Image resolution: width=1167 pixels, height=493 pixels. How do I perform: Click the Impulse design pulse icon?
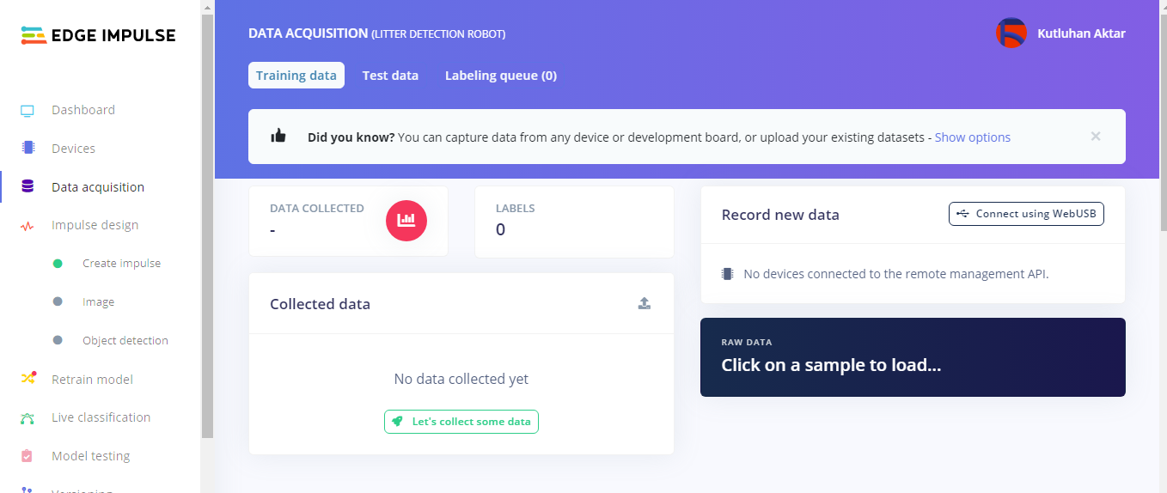pyautogui.click(x=27, y=226)
